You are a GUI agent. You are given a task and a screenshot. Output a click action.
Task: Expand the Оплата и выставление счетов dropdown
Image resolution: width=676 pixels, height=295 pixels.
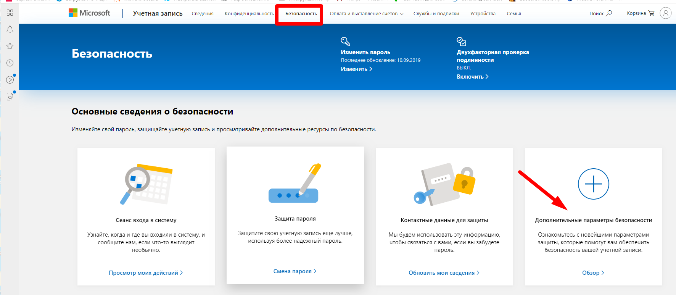(366, 14)
